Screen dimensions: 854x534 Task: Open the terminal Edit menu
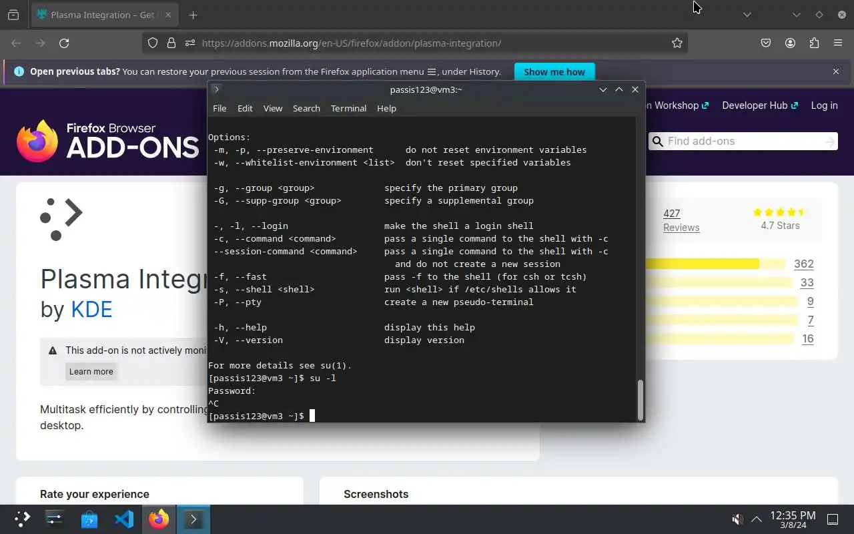tap(245, 108)
